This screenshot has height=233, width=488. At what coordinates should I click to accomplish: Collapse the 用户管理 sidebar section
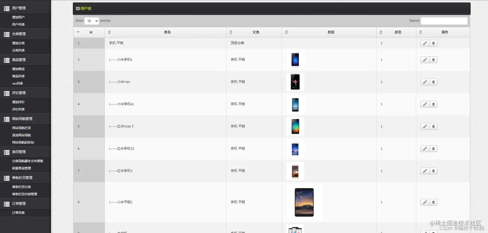point(25,8)
